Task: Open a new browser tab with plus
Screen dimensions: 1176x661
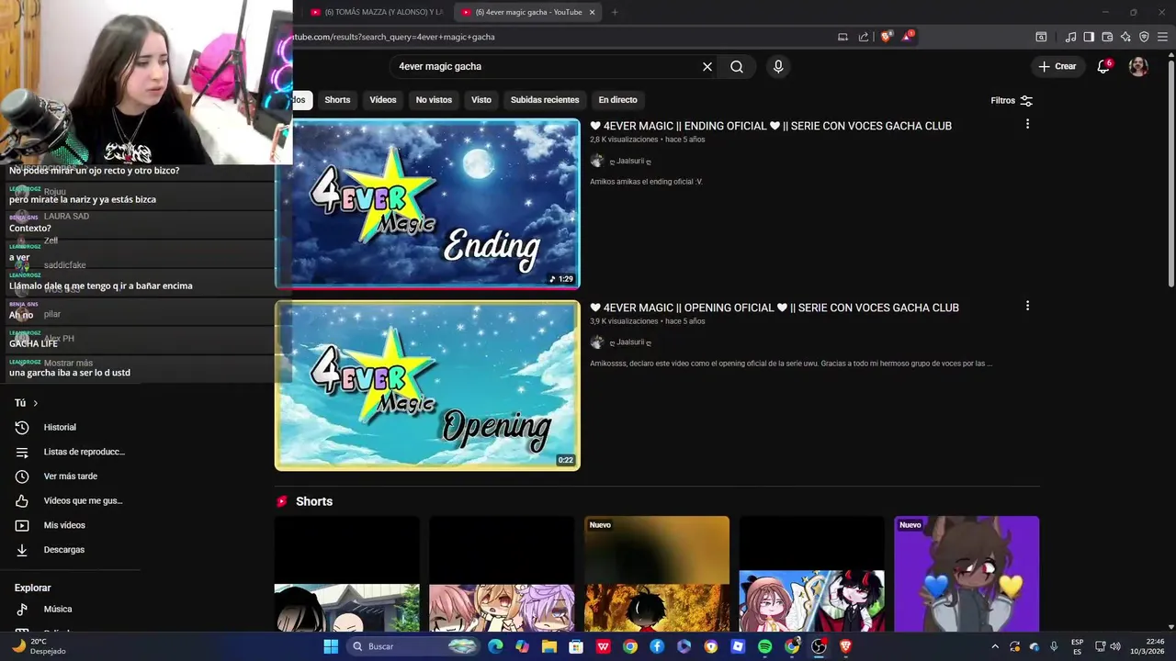Action: (x=615, y=12)
